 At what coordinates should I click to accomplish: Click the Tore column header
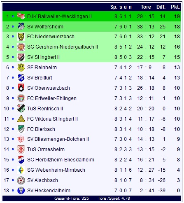pyautogui.click(x=146, y=7)
